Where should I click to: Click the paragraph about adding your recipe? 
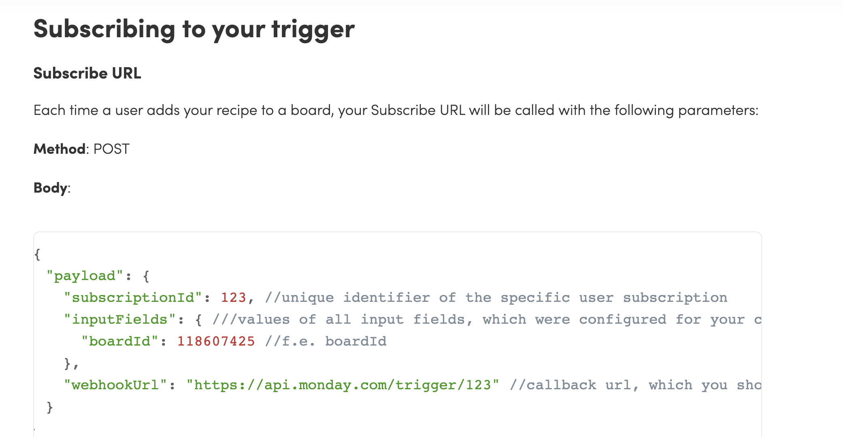(x=396, y=110)
